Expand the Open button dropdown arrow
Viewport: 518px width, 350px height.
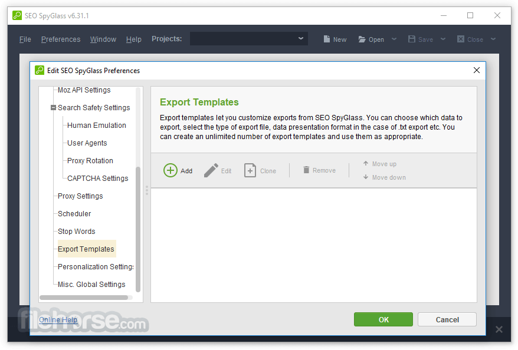click(x=394, y=39)
